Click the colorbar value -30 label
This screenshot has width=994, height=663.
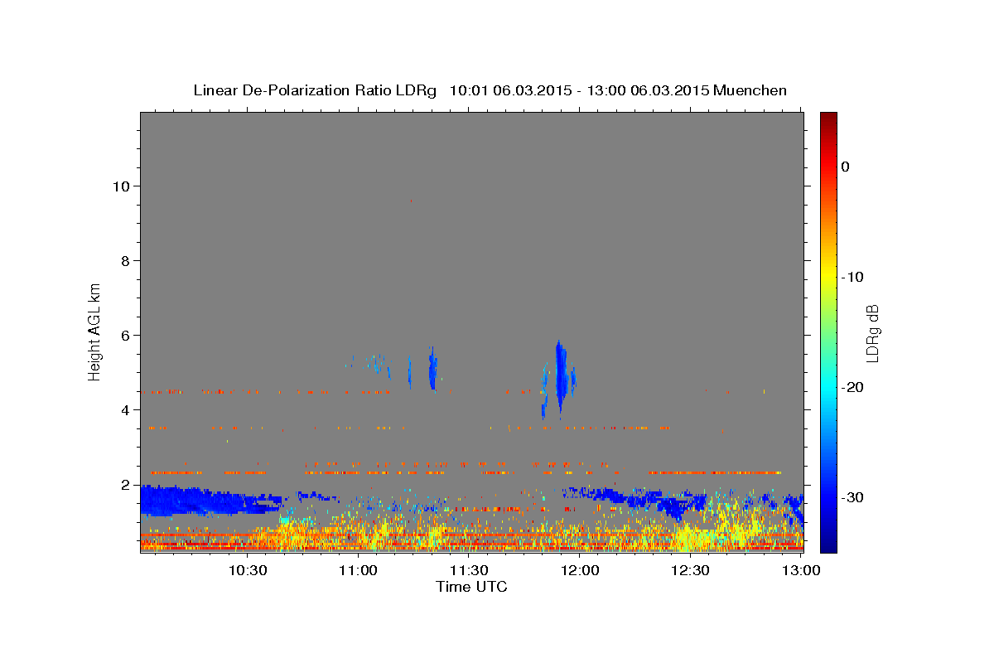click(x=852, y=497)
